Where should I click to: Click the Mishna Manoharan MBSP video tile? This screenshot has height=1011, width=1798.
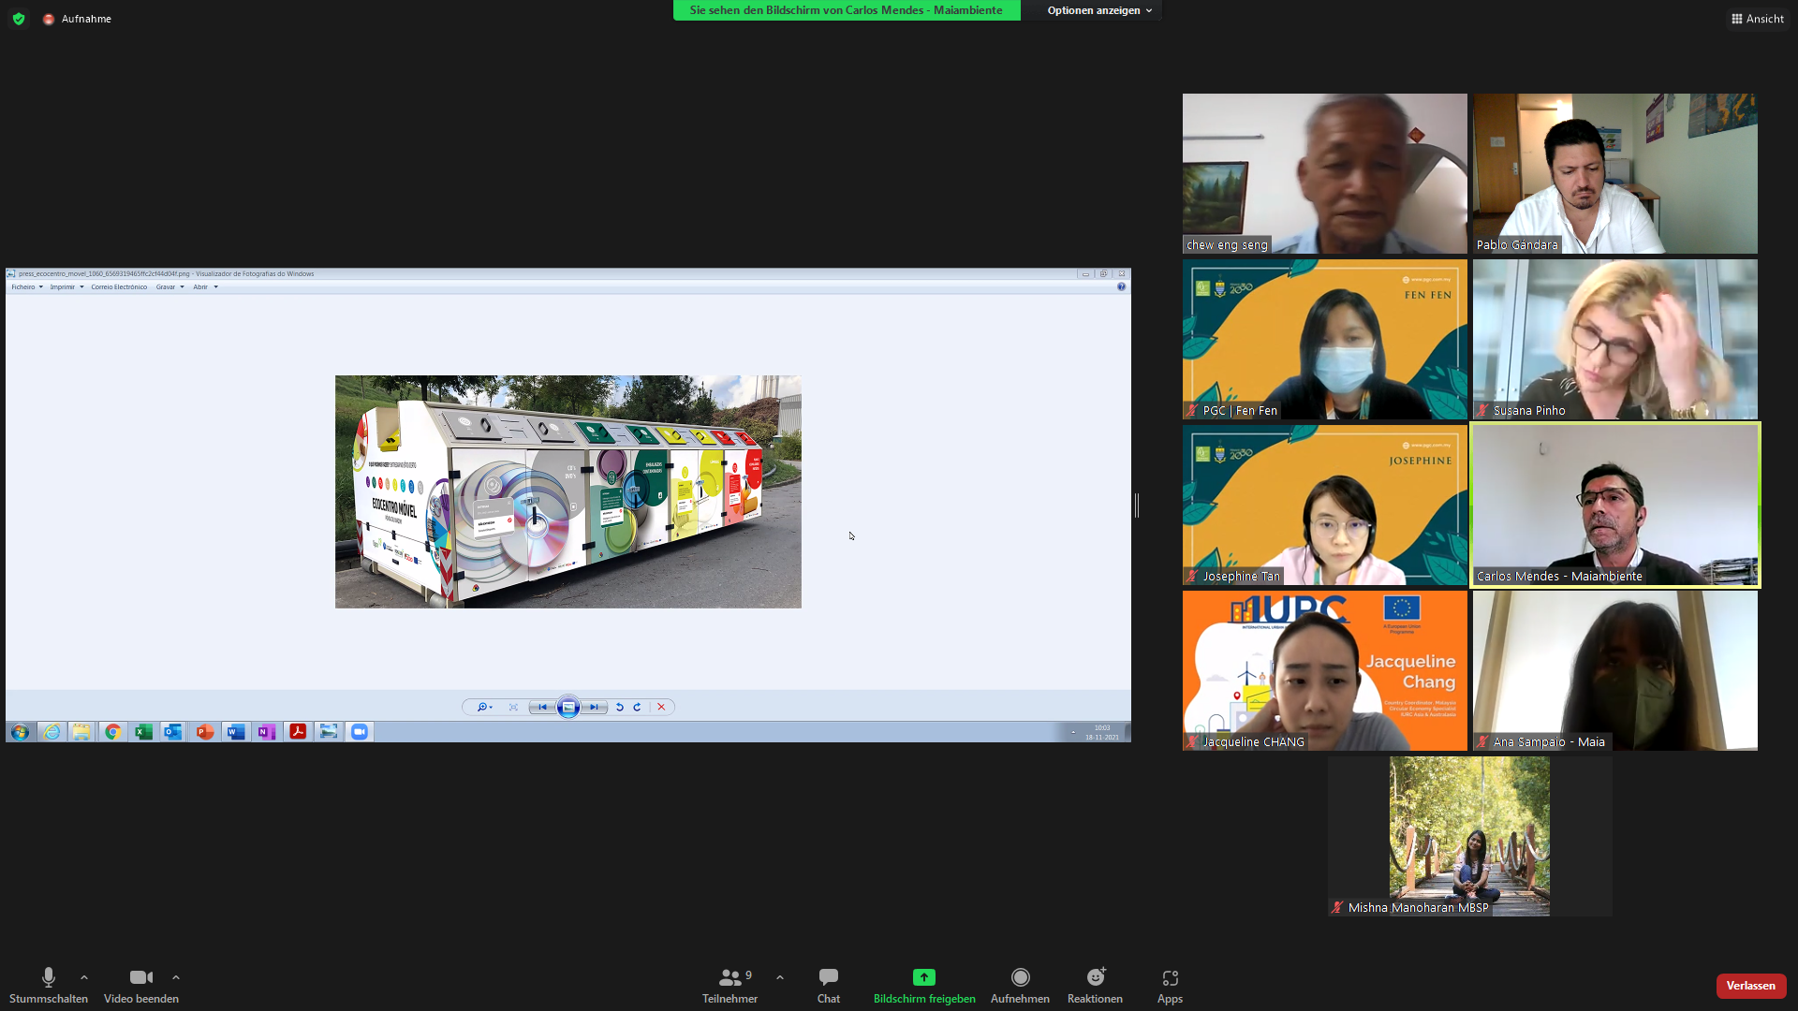pos(1468,836)
